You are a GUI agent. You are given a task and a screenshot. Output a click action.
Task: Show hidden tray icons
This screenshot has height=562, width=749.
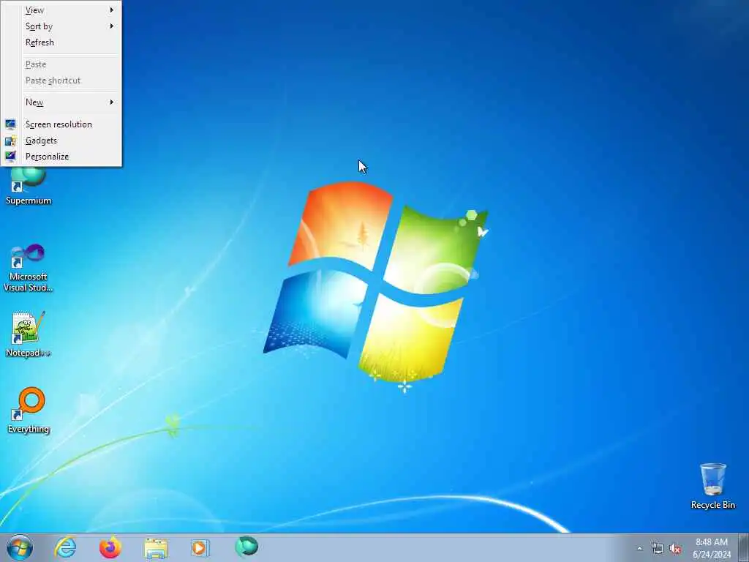(639, 548)
